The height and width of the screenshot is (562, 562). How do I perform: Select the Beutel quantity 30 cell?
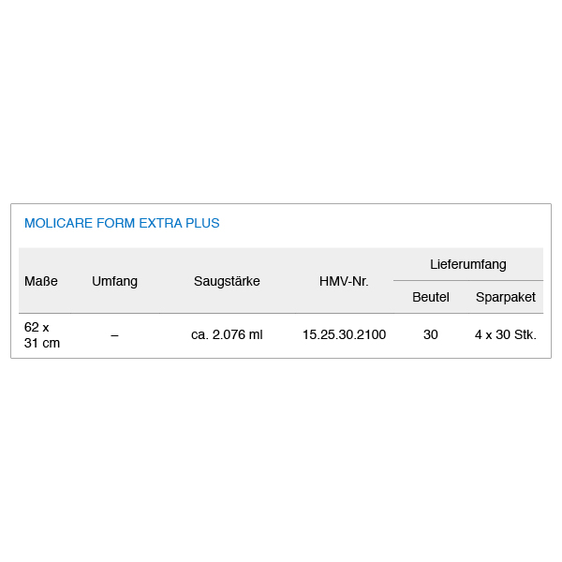pyautogui.click(x=431, y=334)
